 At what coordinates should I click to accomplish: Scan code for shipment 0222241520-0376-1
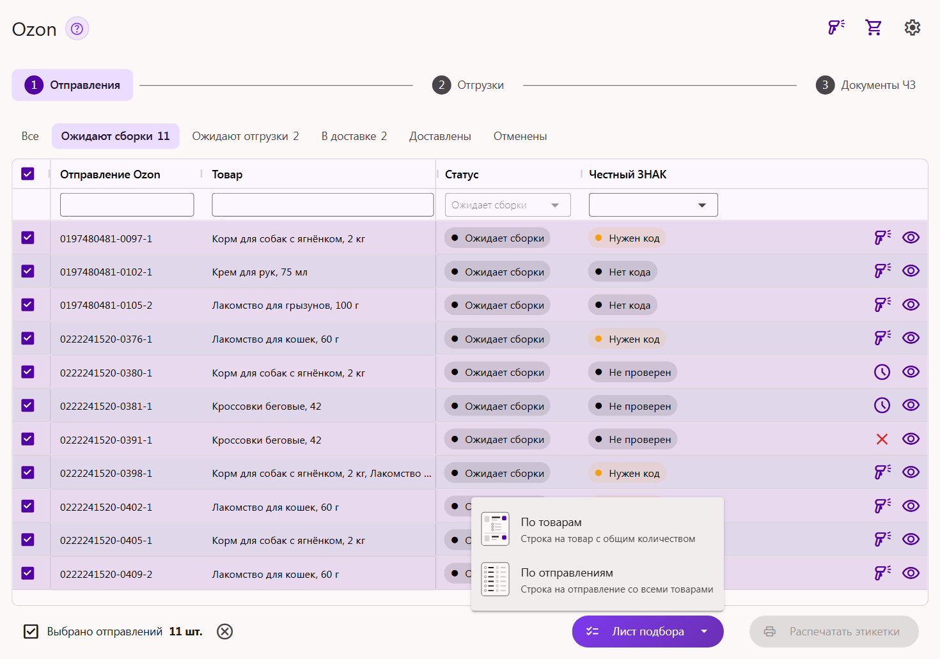click(882, 338)
